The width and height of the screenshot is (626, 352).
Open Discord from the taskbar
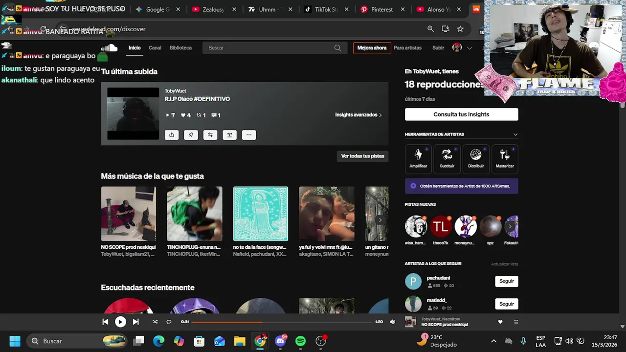pyautogui.click(x=281, y=341)
